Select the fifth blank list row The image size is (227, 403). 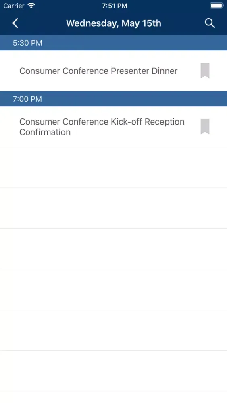113,330
